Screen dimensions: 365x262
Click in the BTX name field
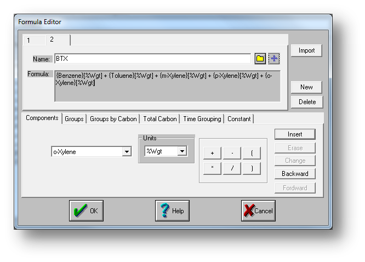[x=152, y=59]
